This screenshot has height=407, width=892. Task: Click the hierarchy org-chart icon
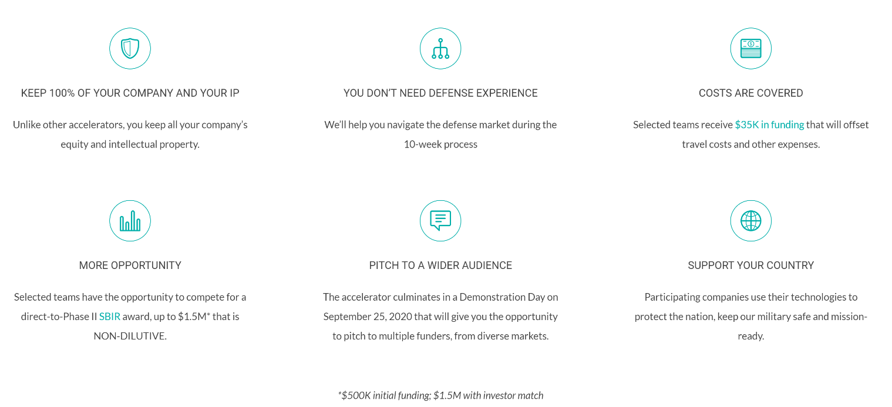[x=440, y=48]
